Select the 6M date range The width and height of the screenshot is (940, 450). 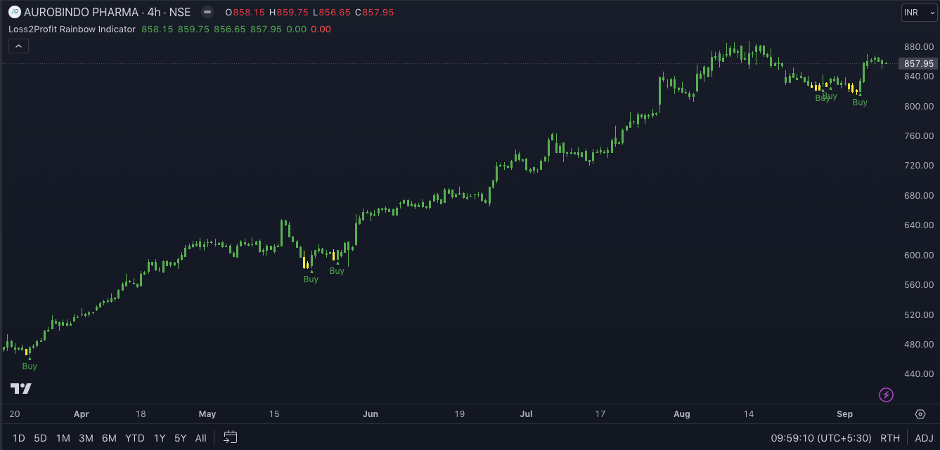(109, 438)
